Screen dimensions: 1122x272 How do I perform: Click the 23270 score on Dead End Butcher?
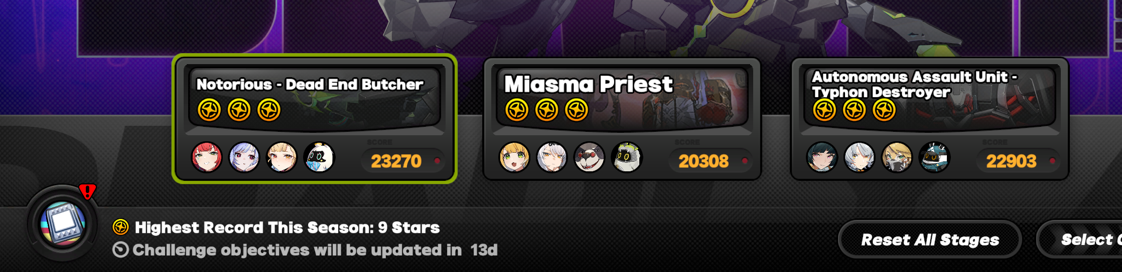[396, 161]
